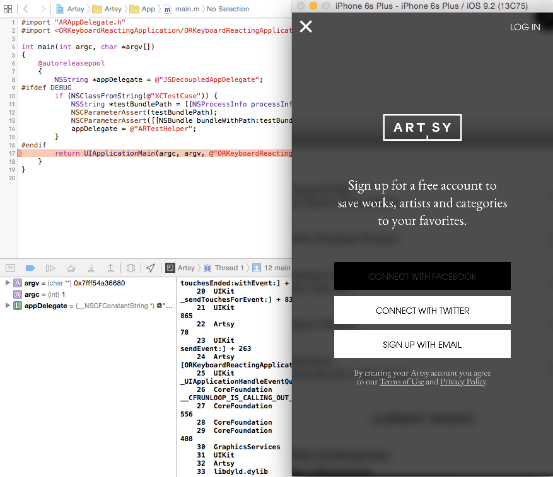Image resolution: width=553 pixels, height=477 pixels.
Task: Click the Step Out debug icon
Action: 110,268
